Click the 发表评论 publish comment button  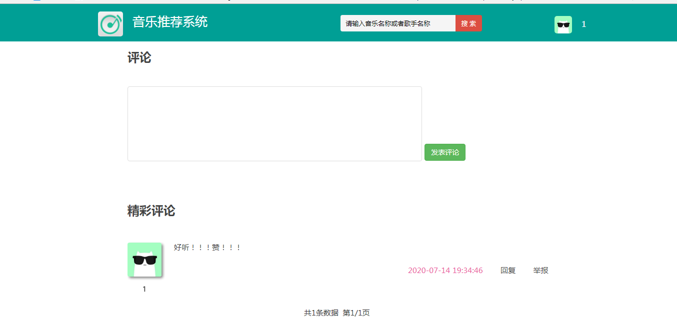point(444,152)
